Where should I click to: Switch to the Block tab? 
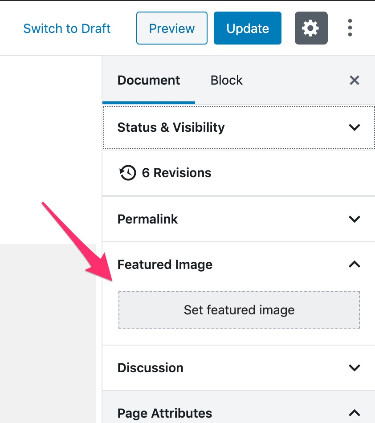point(226,81)
